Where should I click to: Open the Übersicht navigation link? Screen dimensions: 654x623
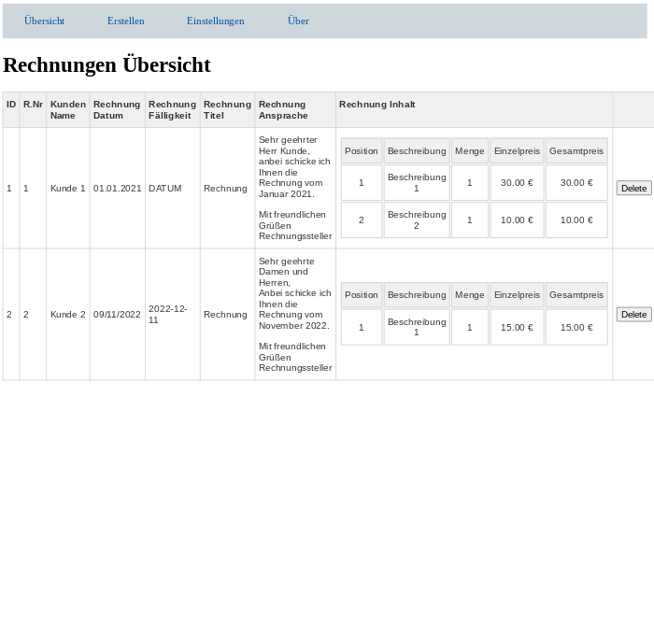[44, 21]
